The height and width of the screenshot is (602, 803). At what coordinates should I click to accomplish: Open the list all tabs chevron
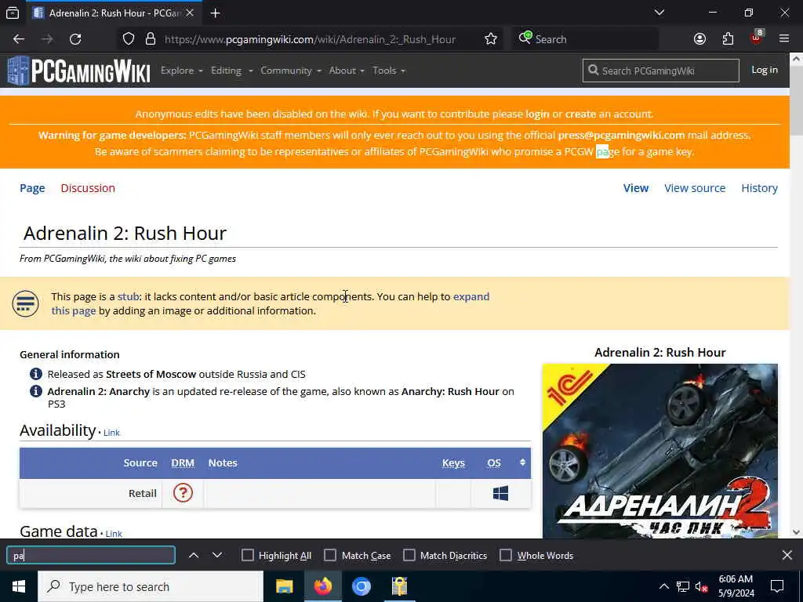tap(659, 13)
